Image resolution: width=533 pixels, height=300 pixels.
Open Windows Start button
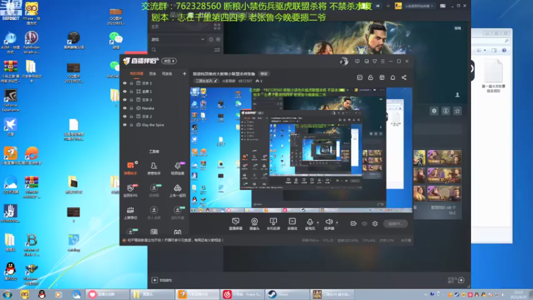[7, 294]
